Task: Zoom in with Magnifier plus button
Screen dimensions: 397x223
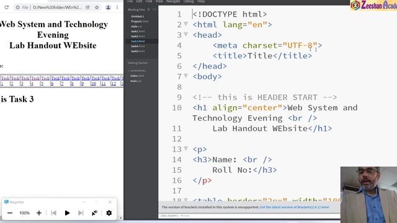Action: pos(38,213)
